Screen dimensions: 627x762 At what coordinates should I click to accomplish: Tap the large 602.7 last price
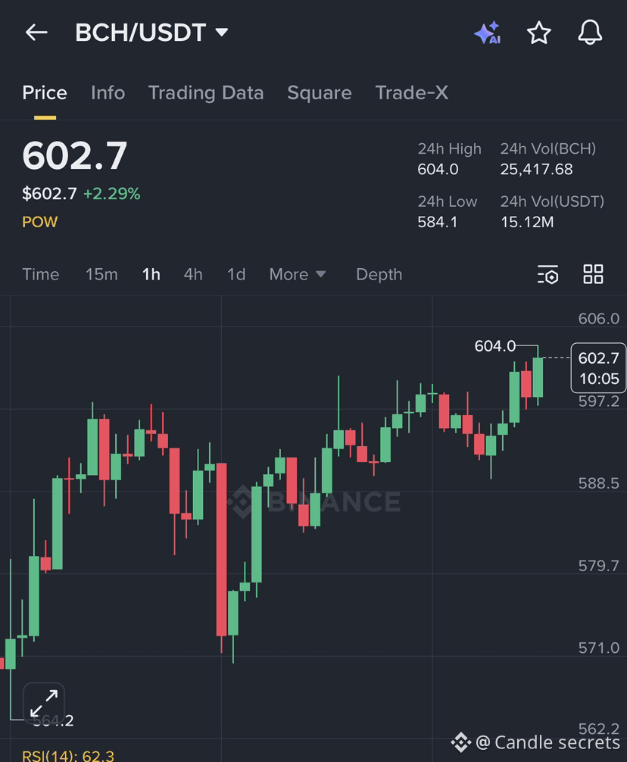[75, 156]
